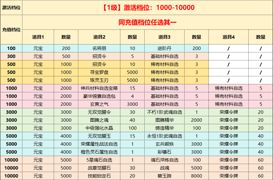Click 荣耀令牌 in the 技能锁定石 row
273x180 pixels.
[228, 176]
